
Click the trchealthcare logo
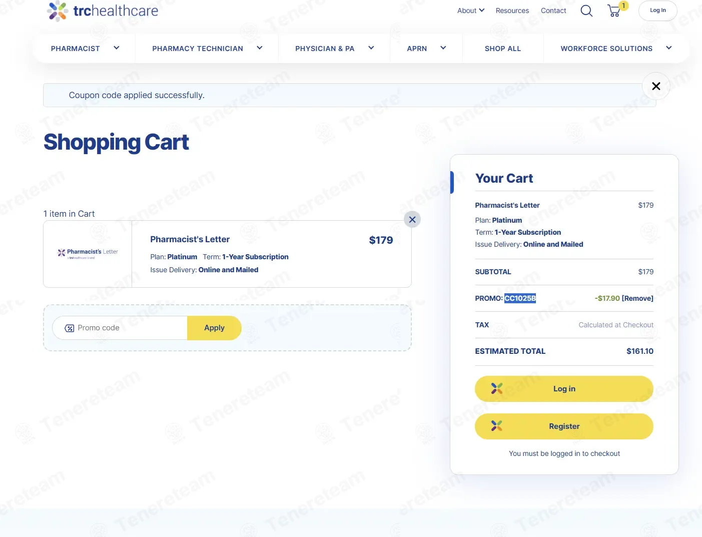(103, 11)
